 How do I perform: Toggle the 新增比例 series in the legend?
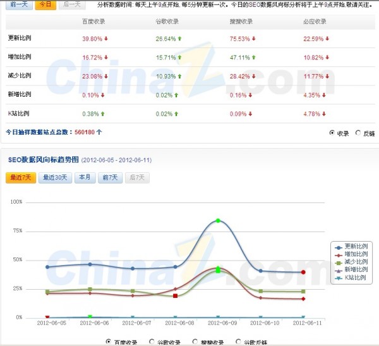coord(352,270)
